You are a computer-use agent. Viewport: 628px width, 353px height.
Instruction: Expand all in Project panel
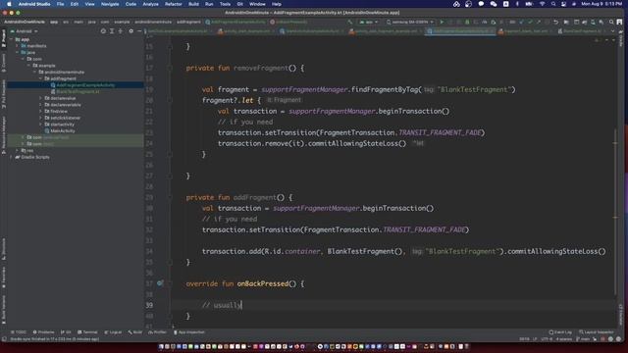[x=112, y=30]
